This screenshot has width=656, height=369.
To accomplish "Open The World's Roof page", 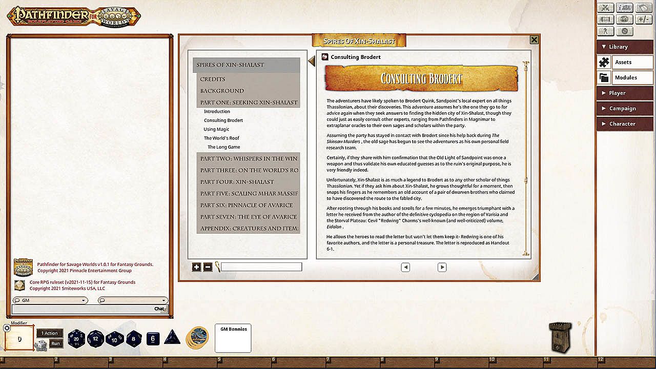I will (221, 138).
